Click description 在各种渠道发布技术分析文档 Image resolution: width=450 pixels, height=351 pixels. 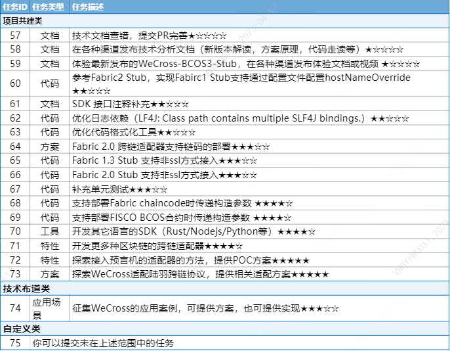point(237,49)
